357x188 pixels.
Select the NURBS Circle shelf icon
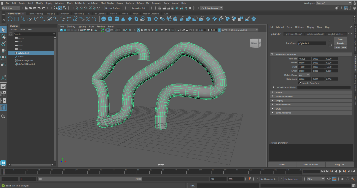click(x=10, y=19)
